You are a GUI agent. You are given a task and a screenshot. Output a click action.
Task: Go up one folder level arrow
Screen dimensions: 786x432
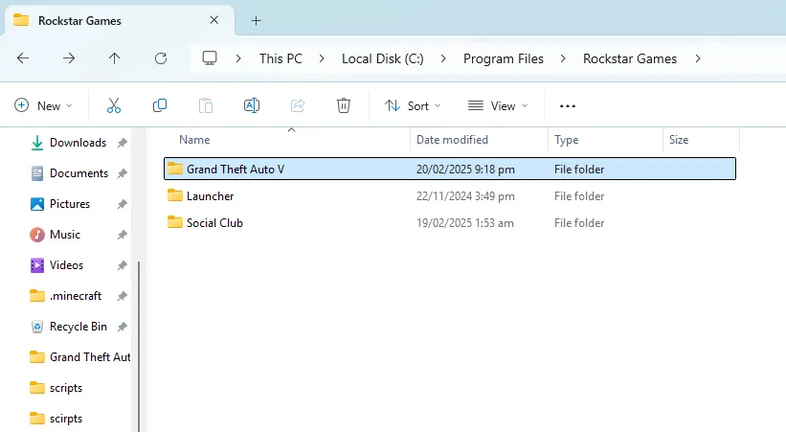click(114, 58)
